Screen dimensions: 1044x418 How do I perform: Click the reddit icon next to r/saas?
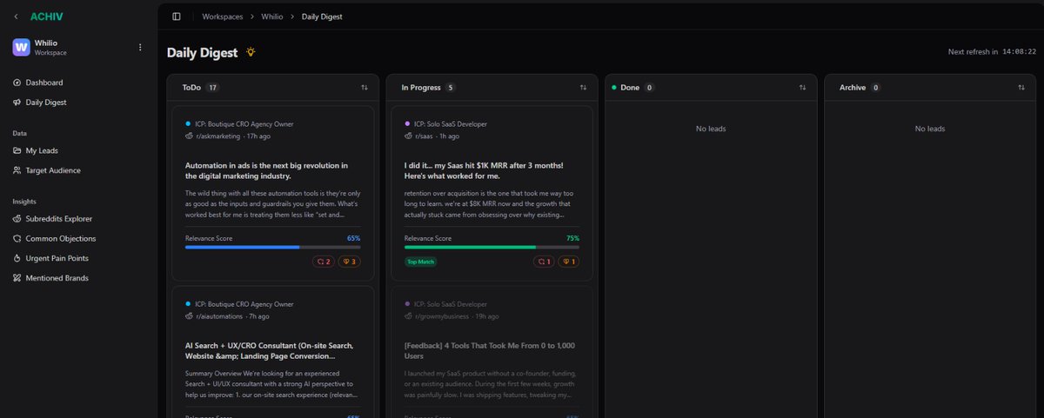click(408, 136)
